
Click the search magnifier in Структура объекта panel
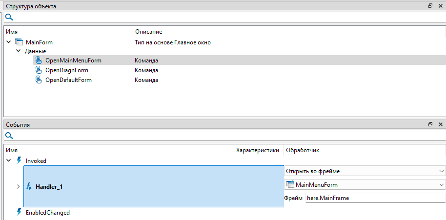[x=9, y=17]
